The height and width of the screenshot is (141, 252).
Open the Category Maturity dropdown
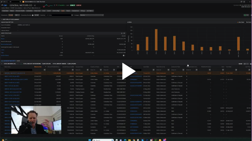[x=92, y=15]
